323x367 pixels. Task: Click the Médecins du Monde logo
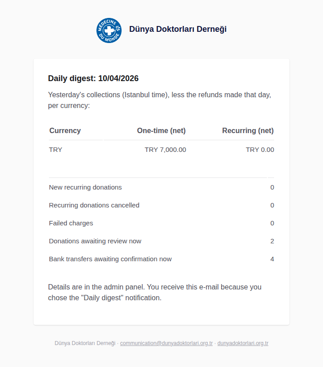coord(109,30)
